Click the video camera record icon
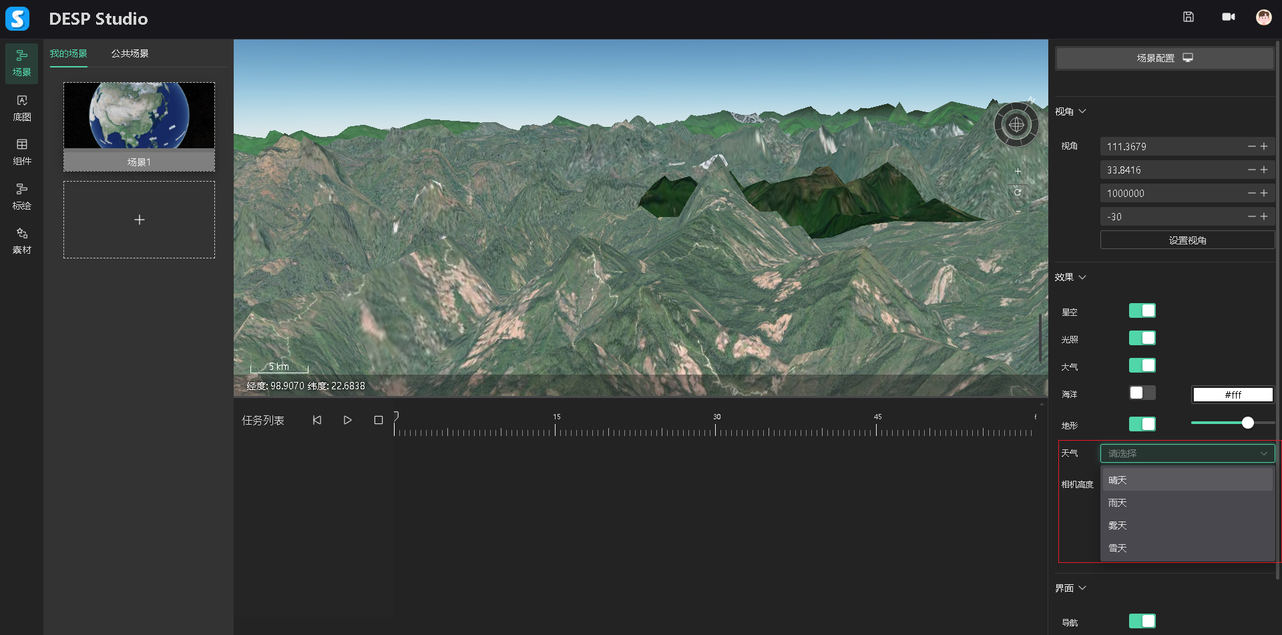 1228,17
